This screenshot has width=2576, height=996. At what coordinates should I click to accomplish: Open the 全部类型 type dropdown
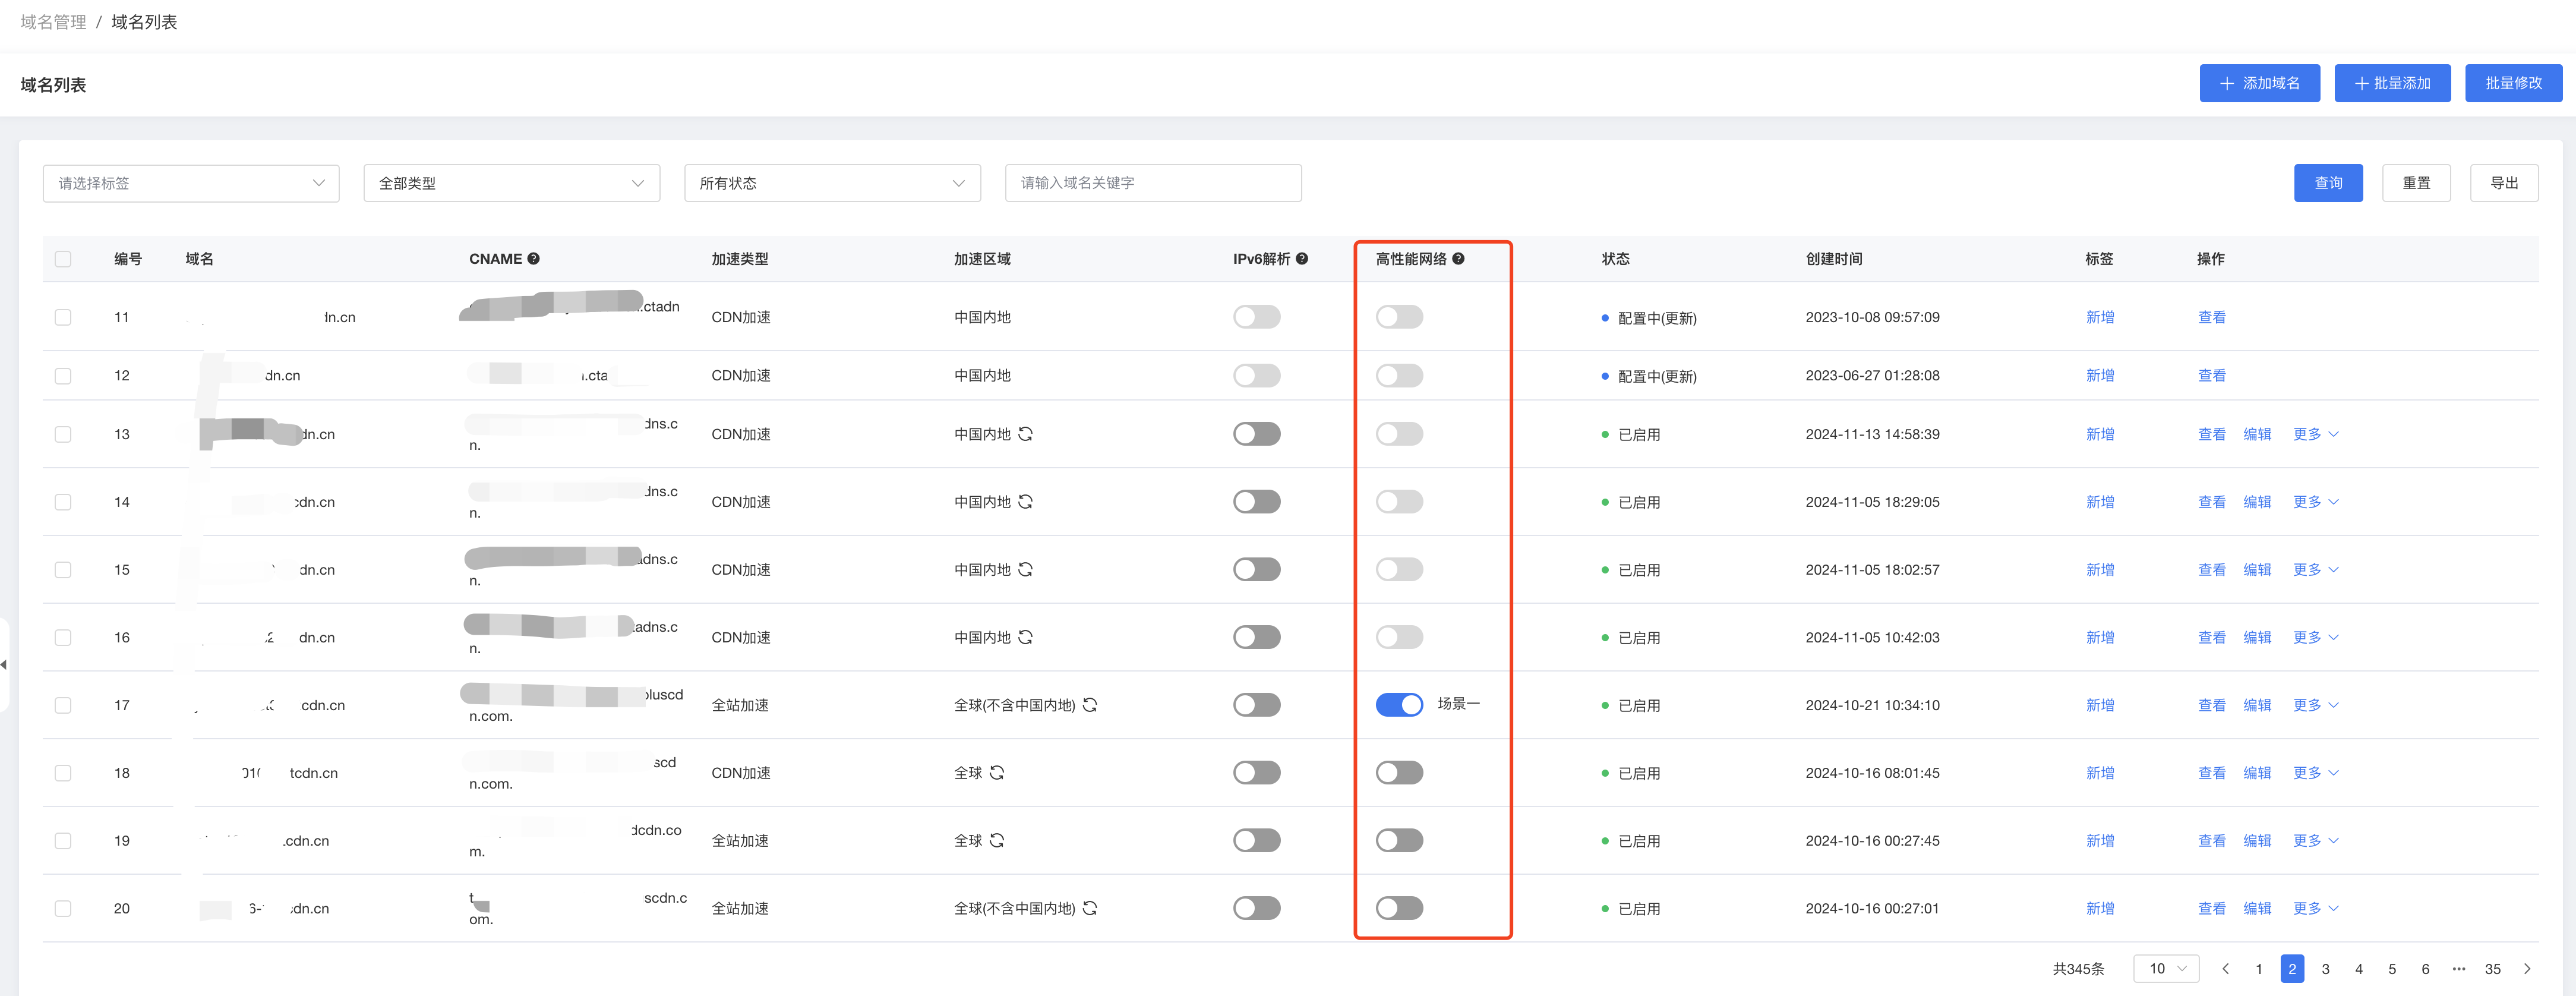coord(511,183)
